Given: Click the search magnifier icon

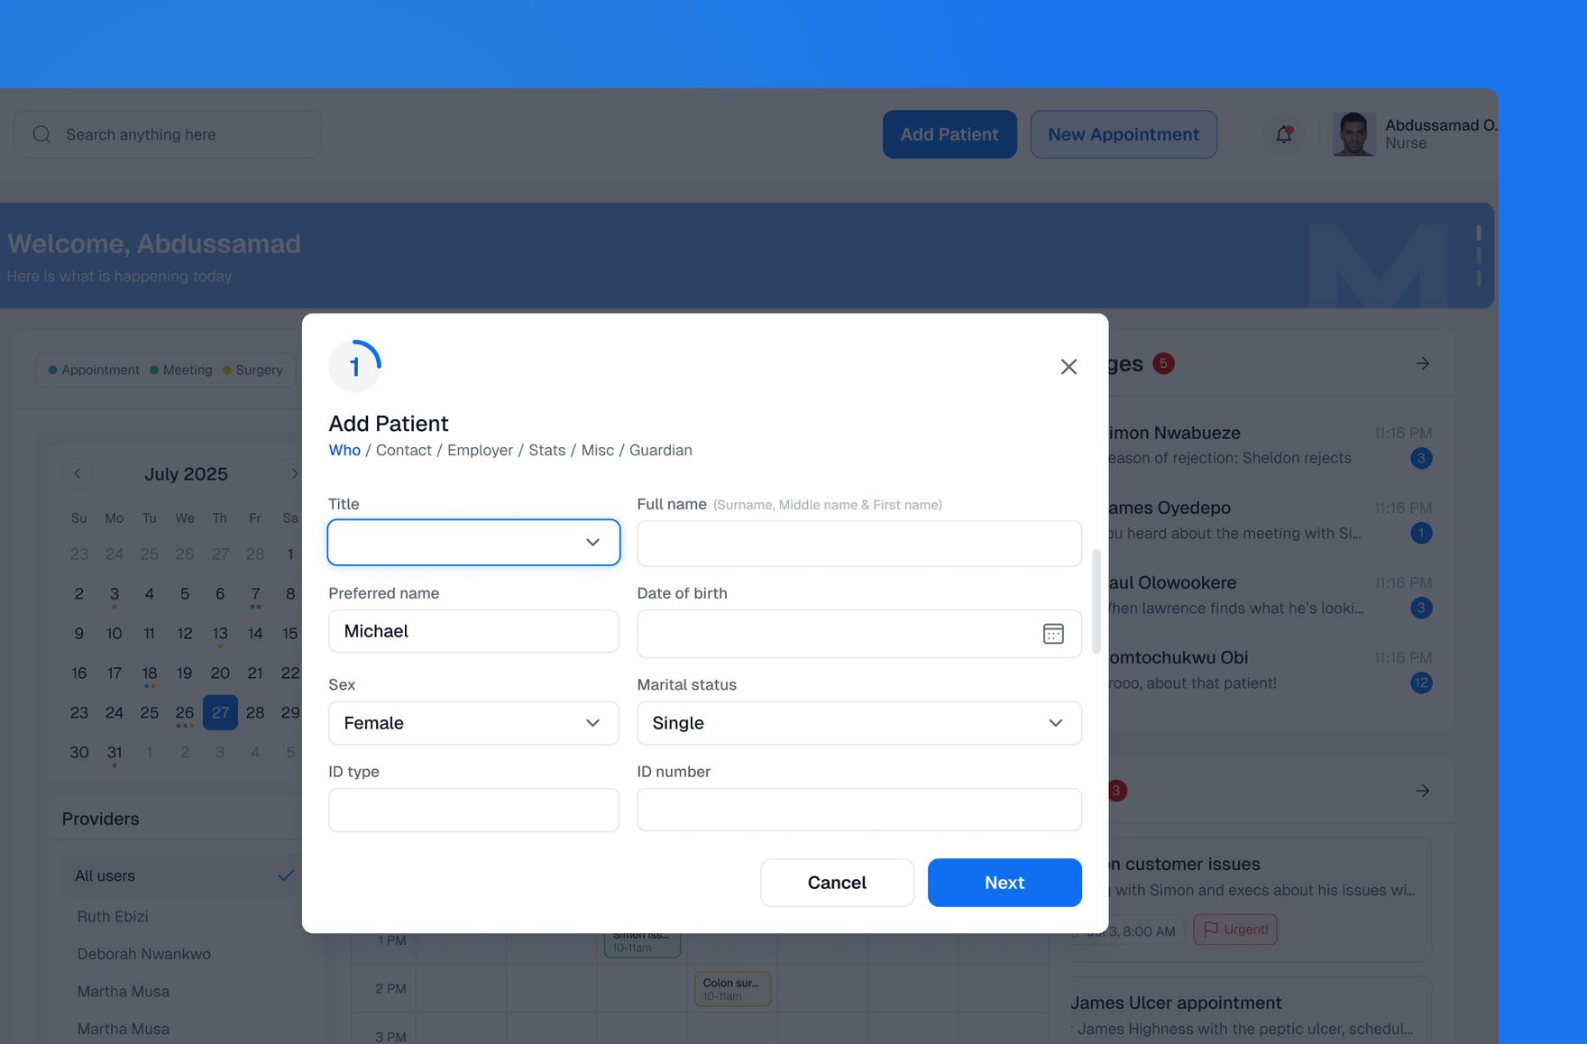Looking at the screenshot, I should coord(41,134).
